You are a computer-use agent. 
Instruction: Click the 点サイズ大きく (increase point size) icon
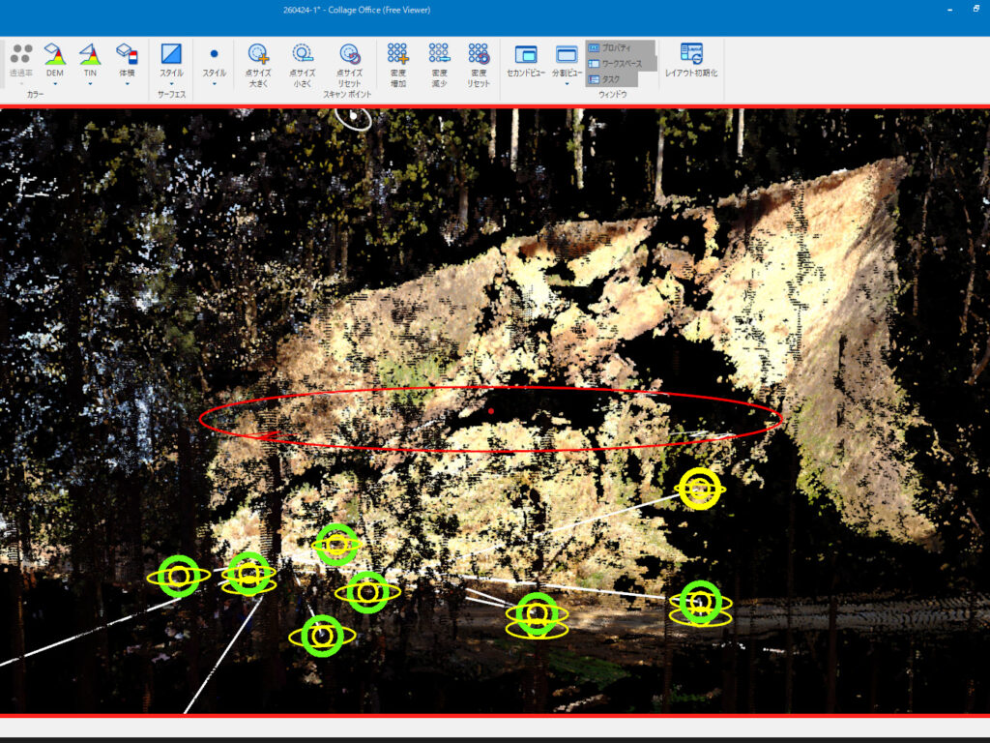pos(258,55)
